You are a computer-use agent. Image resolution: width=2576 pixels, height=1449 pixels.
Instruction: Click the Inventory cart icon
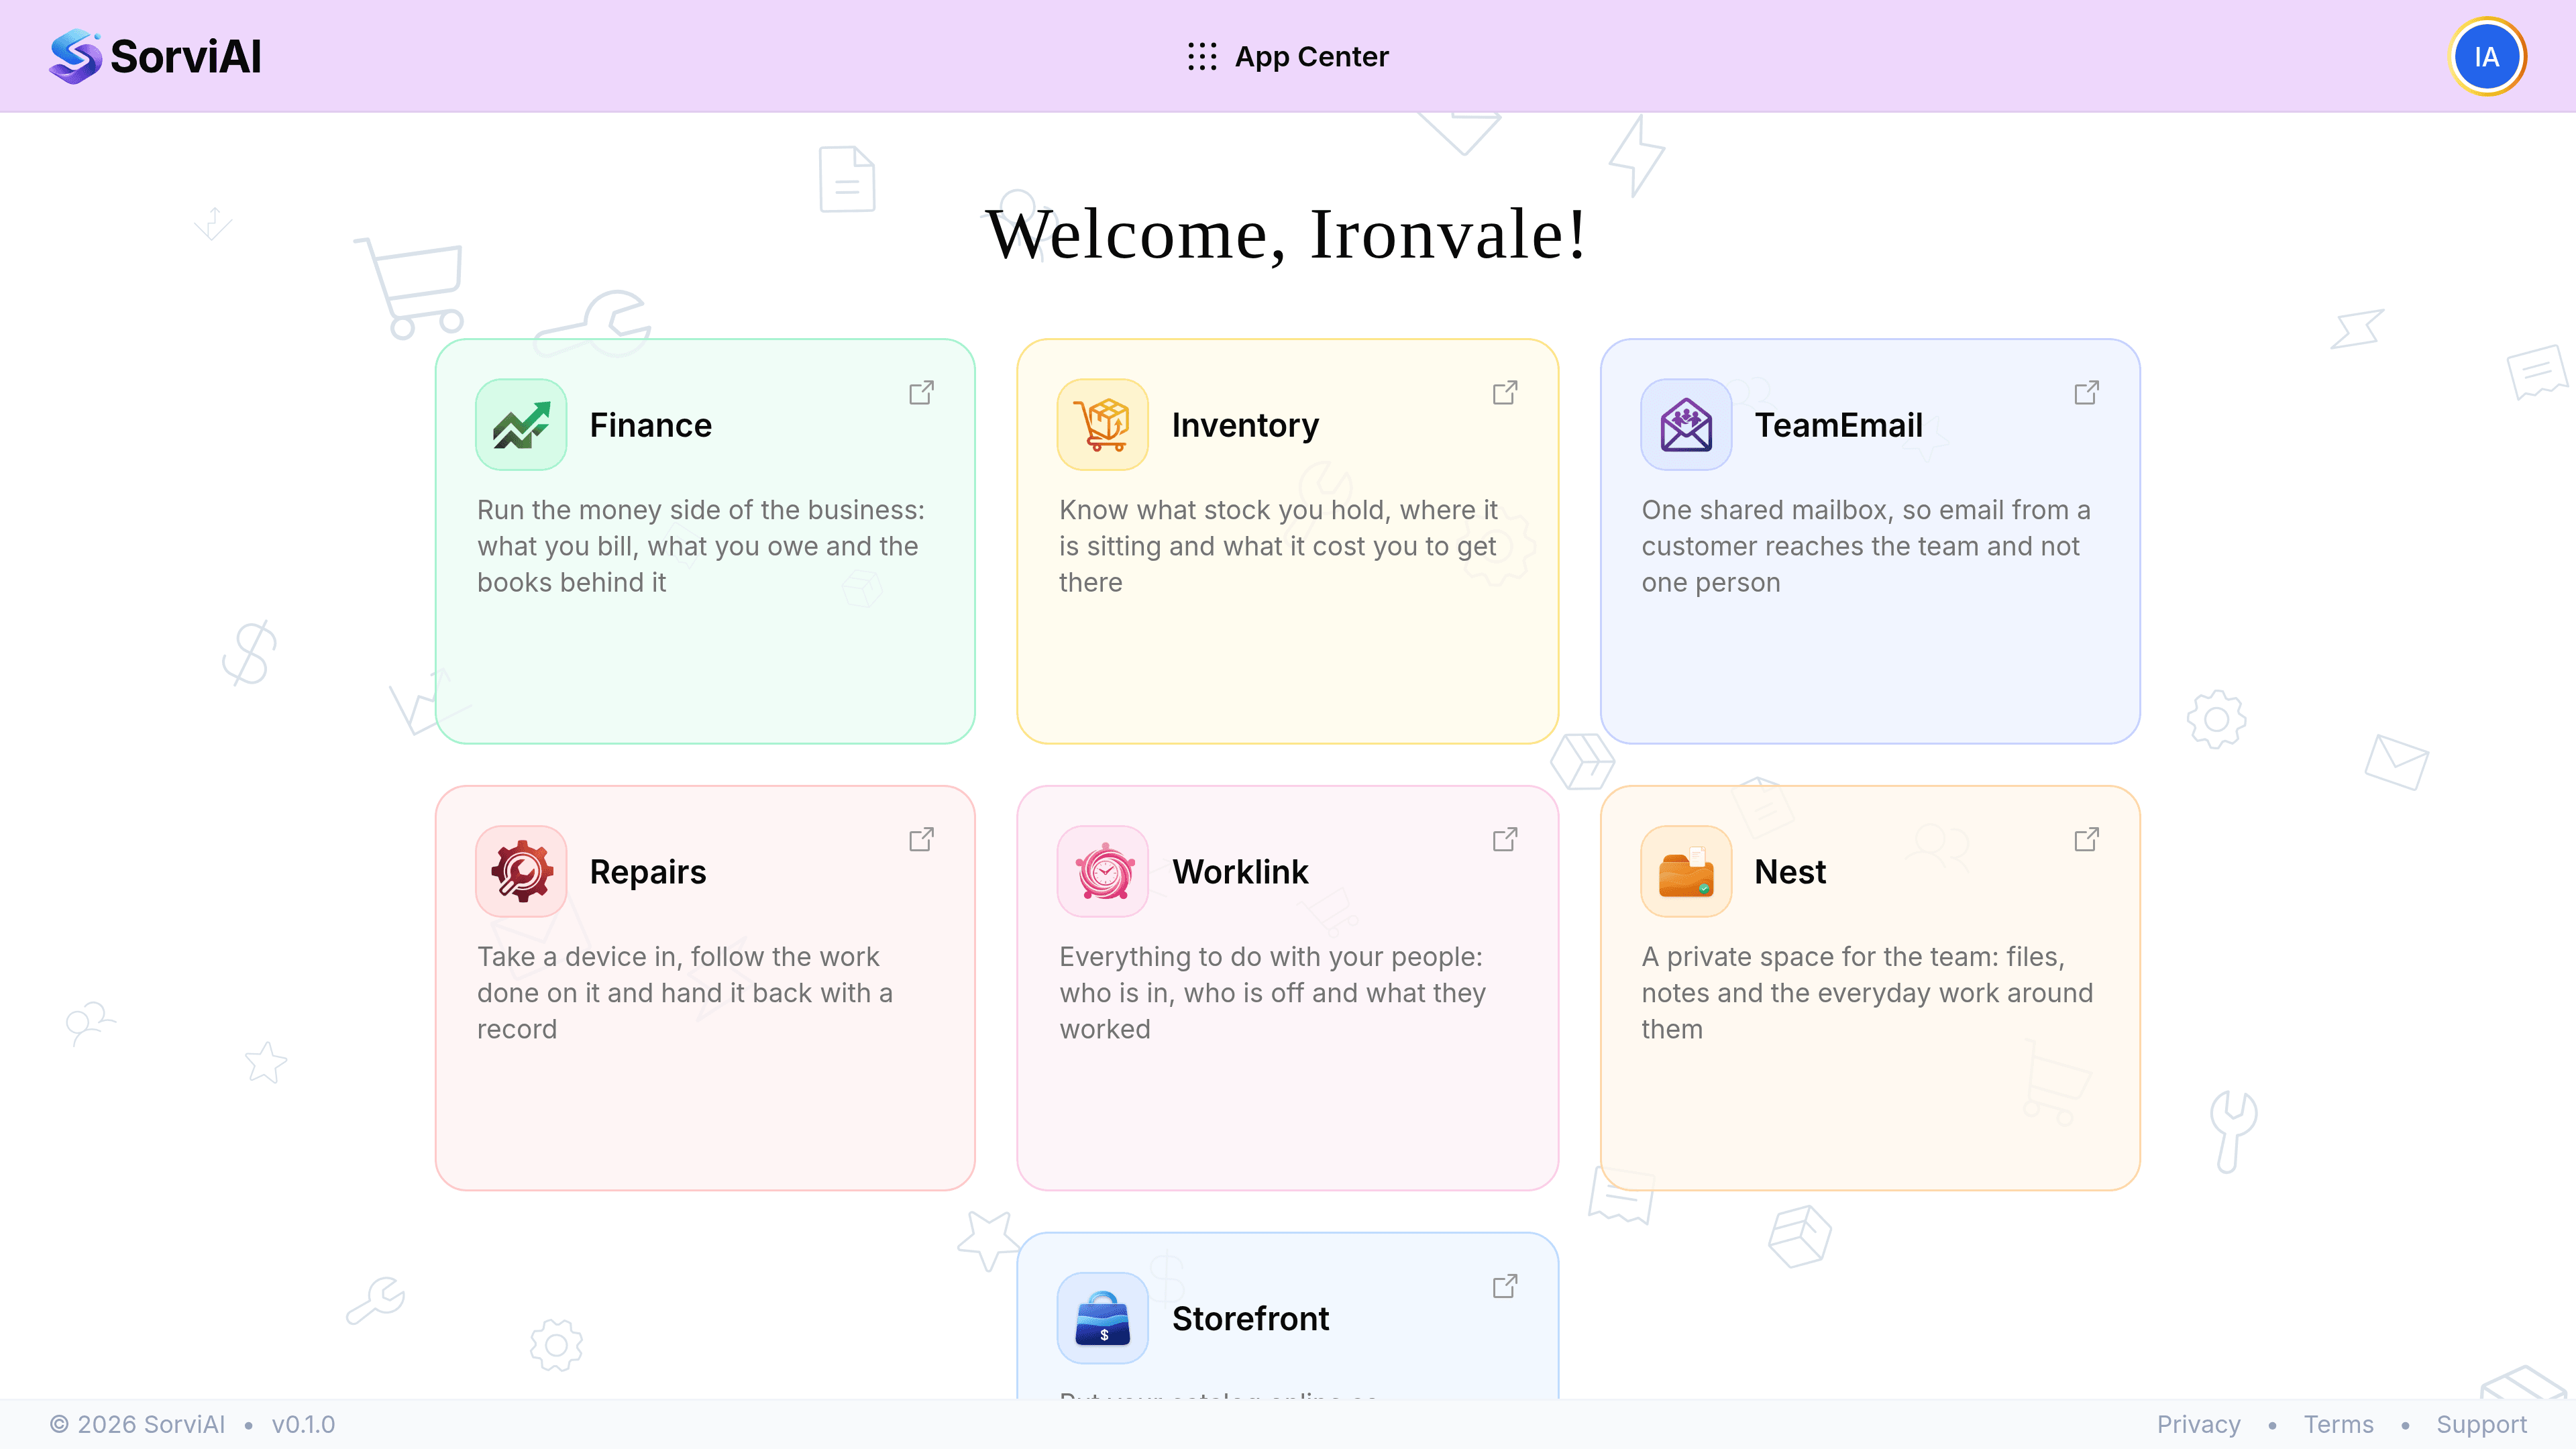pyautogui.click(x=1103, y=425)
